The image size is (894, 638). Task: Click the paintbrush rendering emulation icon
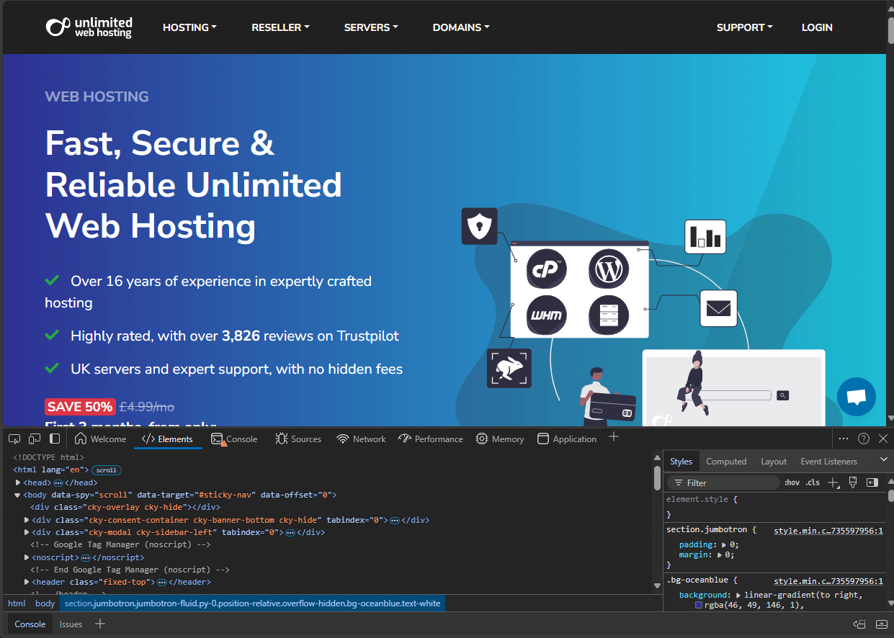tap(853, 482)
